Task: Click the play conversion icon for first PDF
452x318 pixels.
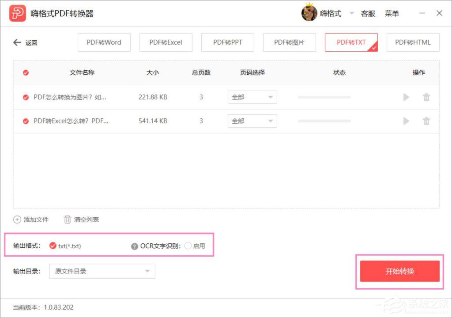Action: (x=406, y=97)
